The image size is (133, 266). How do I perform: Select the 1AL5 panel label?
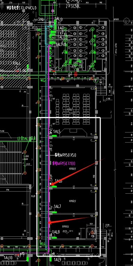click(57, 131)
